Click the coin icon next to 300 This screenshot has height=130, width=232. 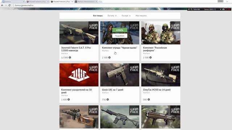(x=149, y=100)
